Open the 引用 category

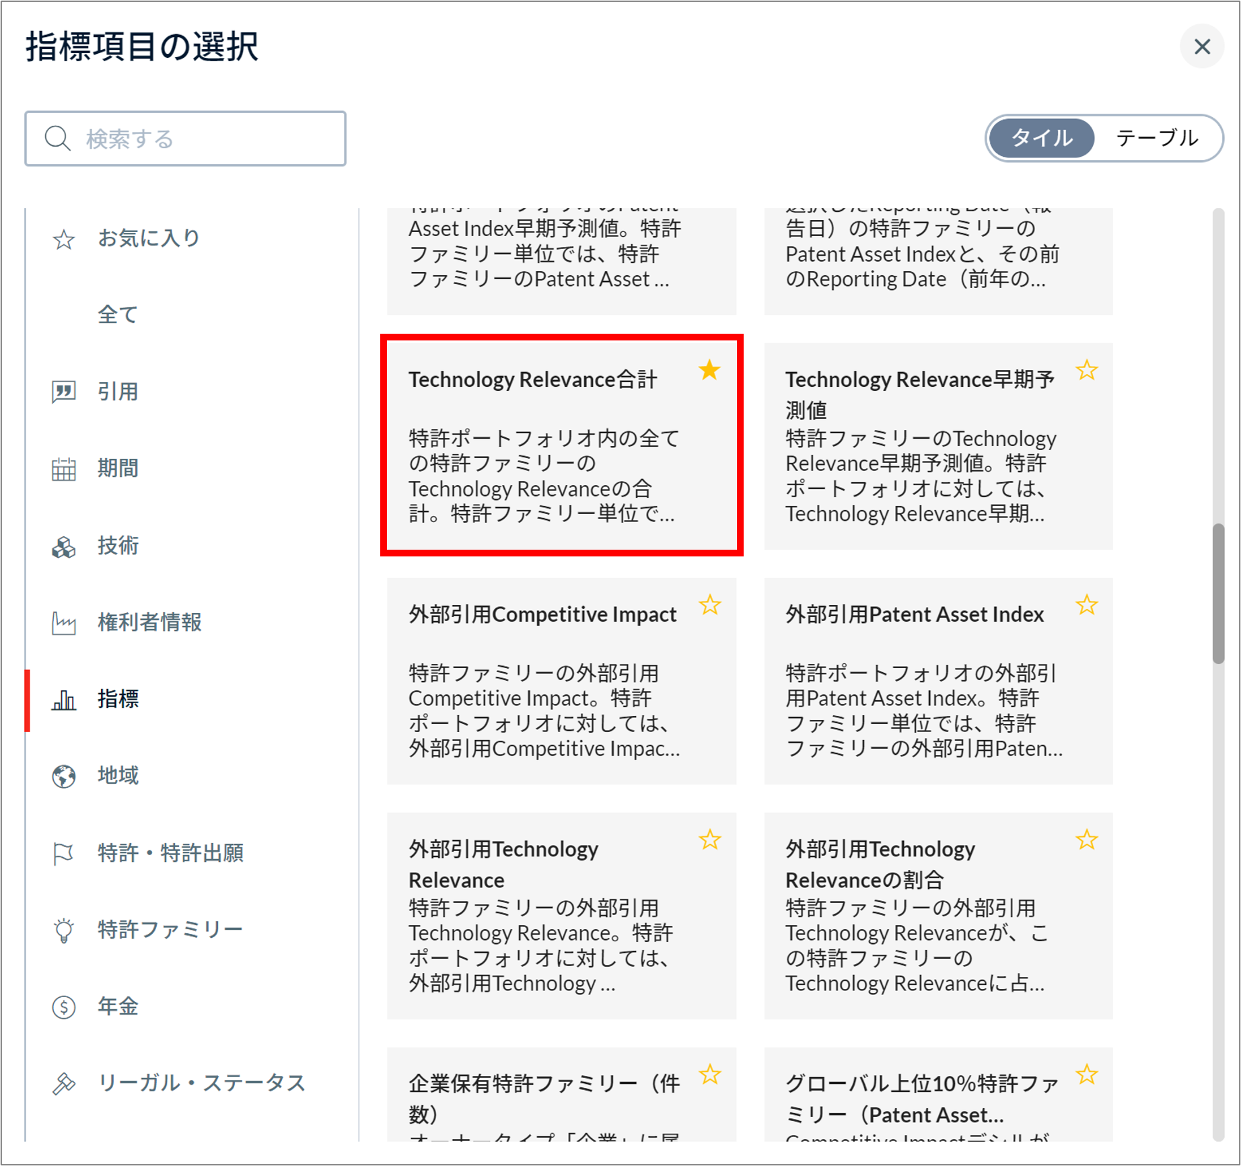118,392
